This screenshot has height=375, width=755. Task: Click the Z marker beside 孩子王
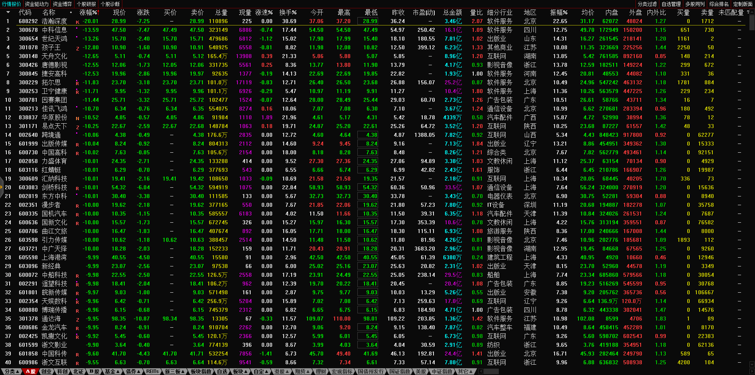click(77, 48)
